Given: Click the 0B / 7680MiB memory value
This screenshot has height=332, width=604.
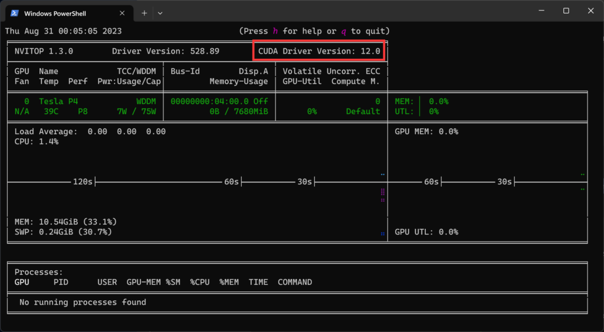Looking at the screenshot, I should click(x=239, y=111).
